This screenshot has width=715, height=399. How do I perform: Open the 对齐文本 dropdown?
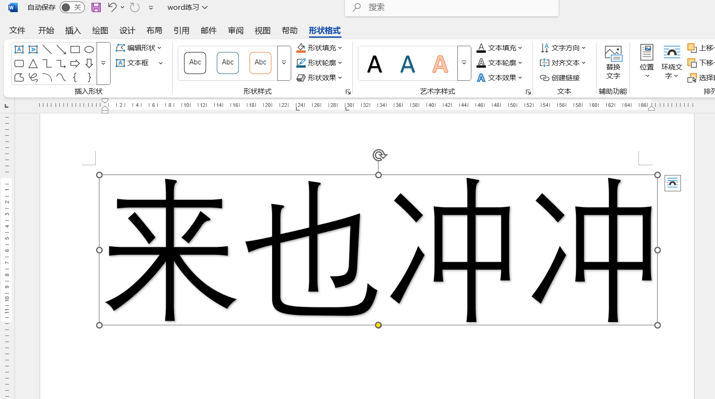coord(563,63)
